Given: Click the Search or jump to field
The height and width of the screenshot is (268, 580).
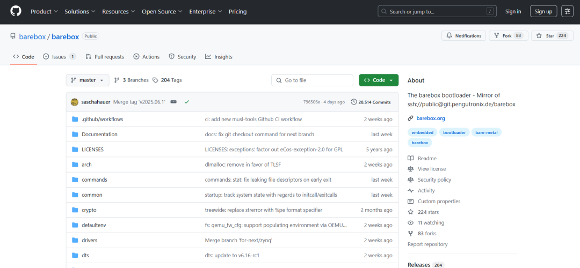Looking at the screenshot, I should 437,11.
